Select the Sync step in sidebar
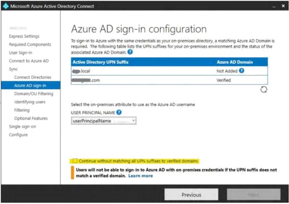Image resolution: width=289 pixels, height=204 pixels. 13,69
